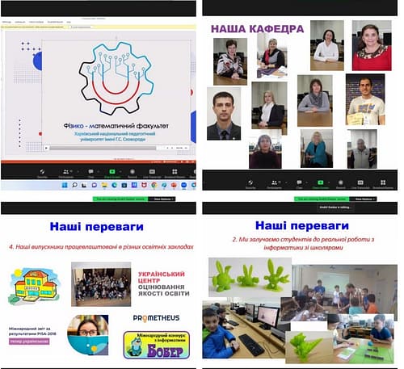This screenshot has width=404, height=369.
Task: Open Live Transcript in Наша кафедра Zoom window
Action: click(x=360, y=184)
